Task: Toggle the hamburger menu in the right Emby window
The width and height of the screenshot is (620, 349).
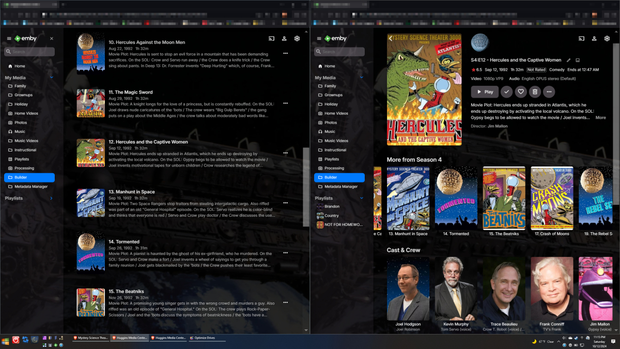Action: [319, 39]
